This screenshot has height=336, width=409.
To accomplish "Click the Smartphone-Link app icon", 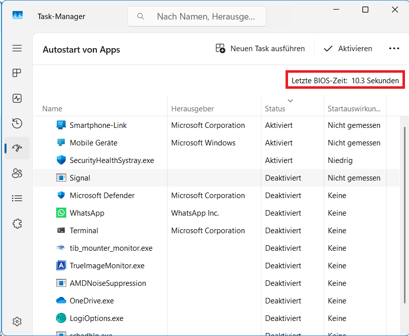I will 61,125.
